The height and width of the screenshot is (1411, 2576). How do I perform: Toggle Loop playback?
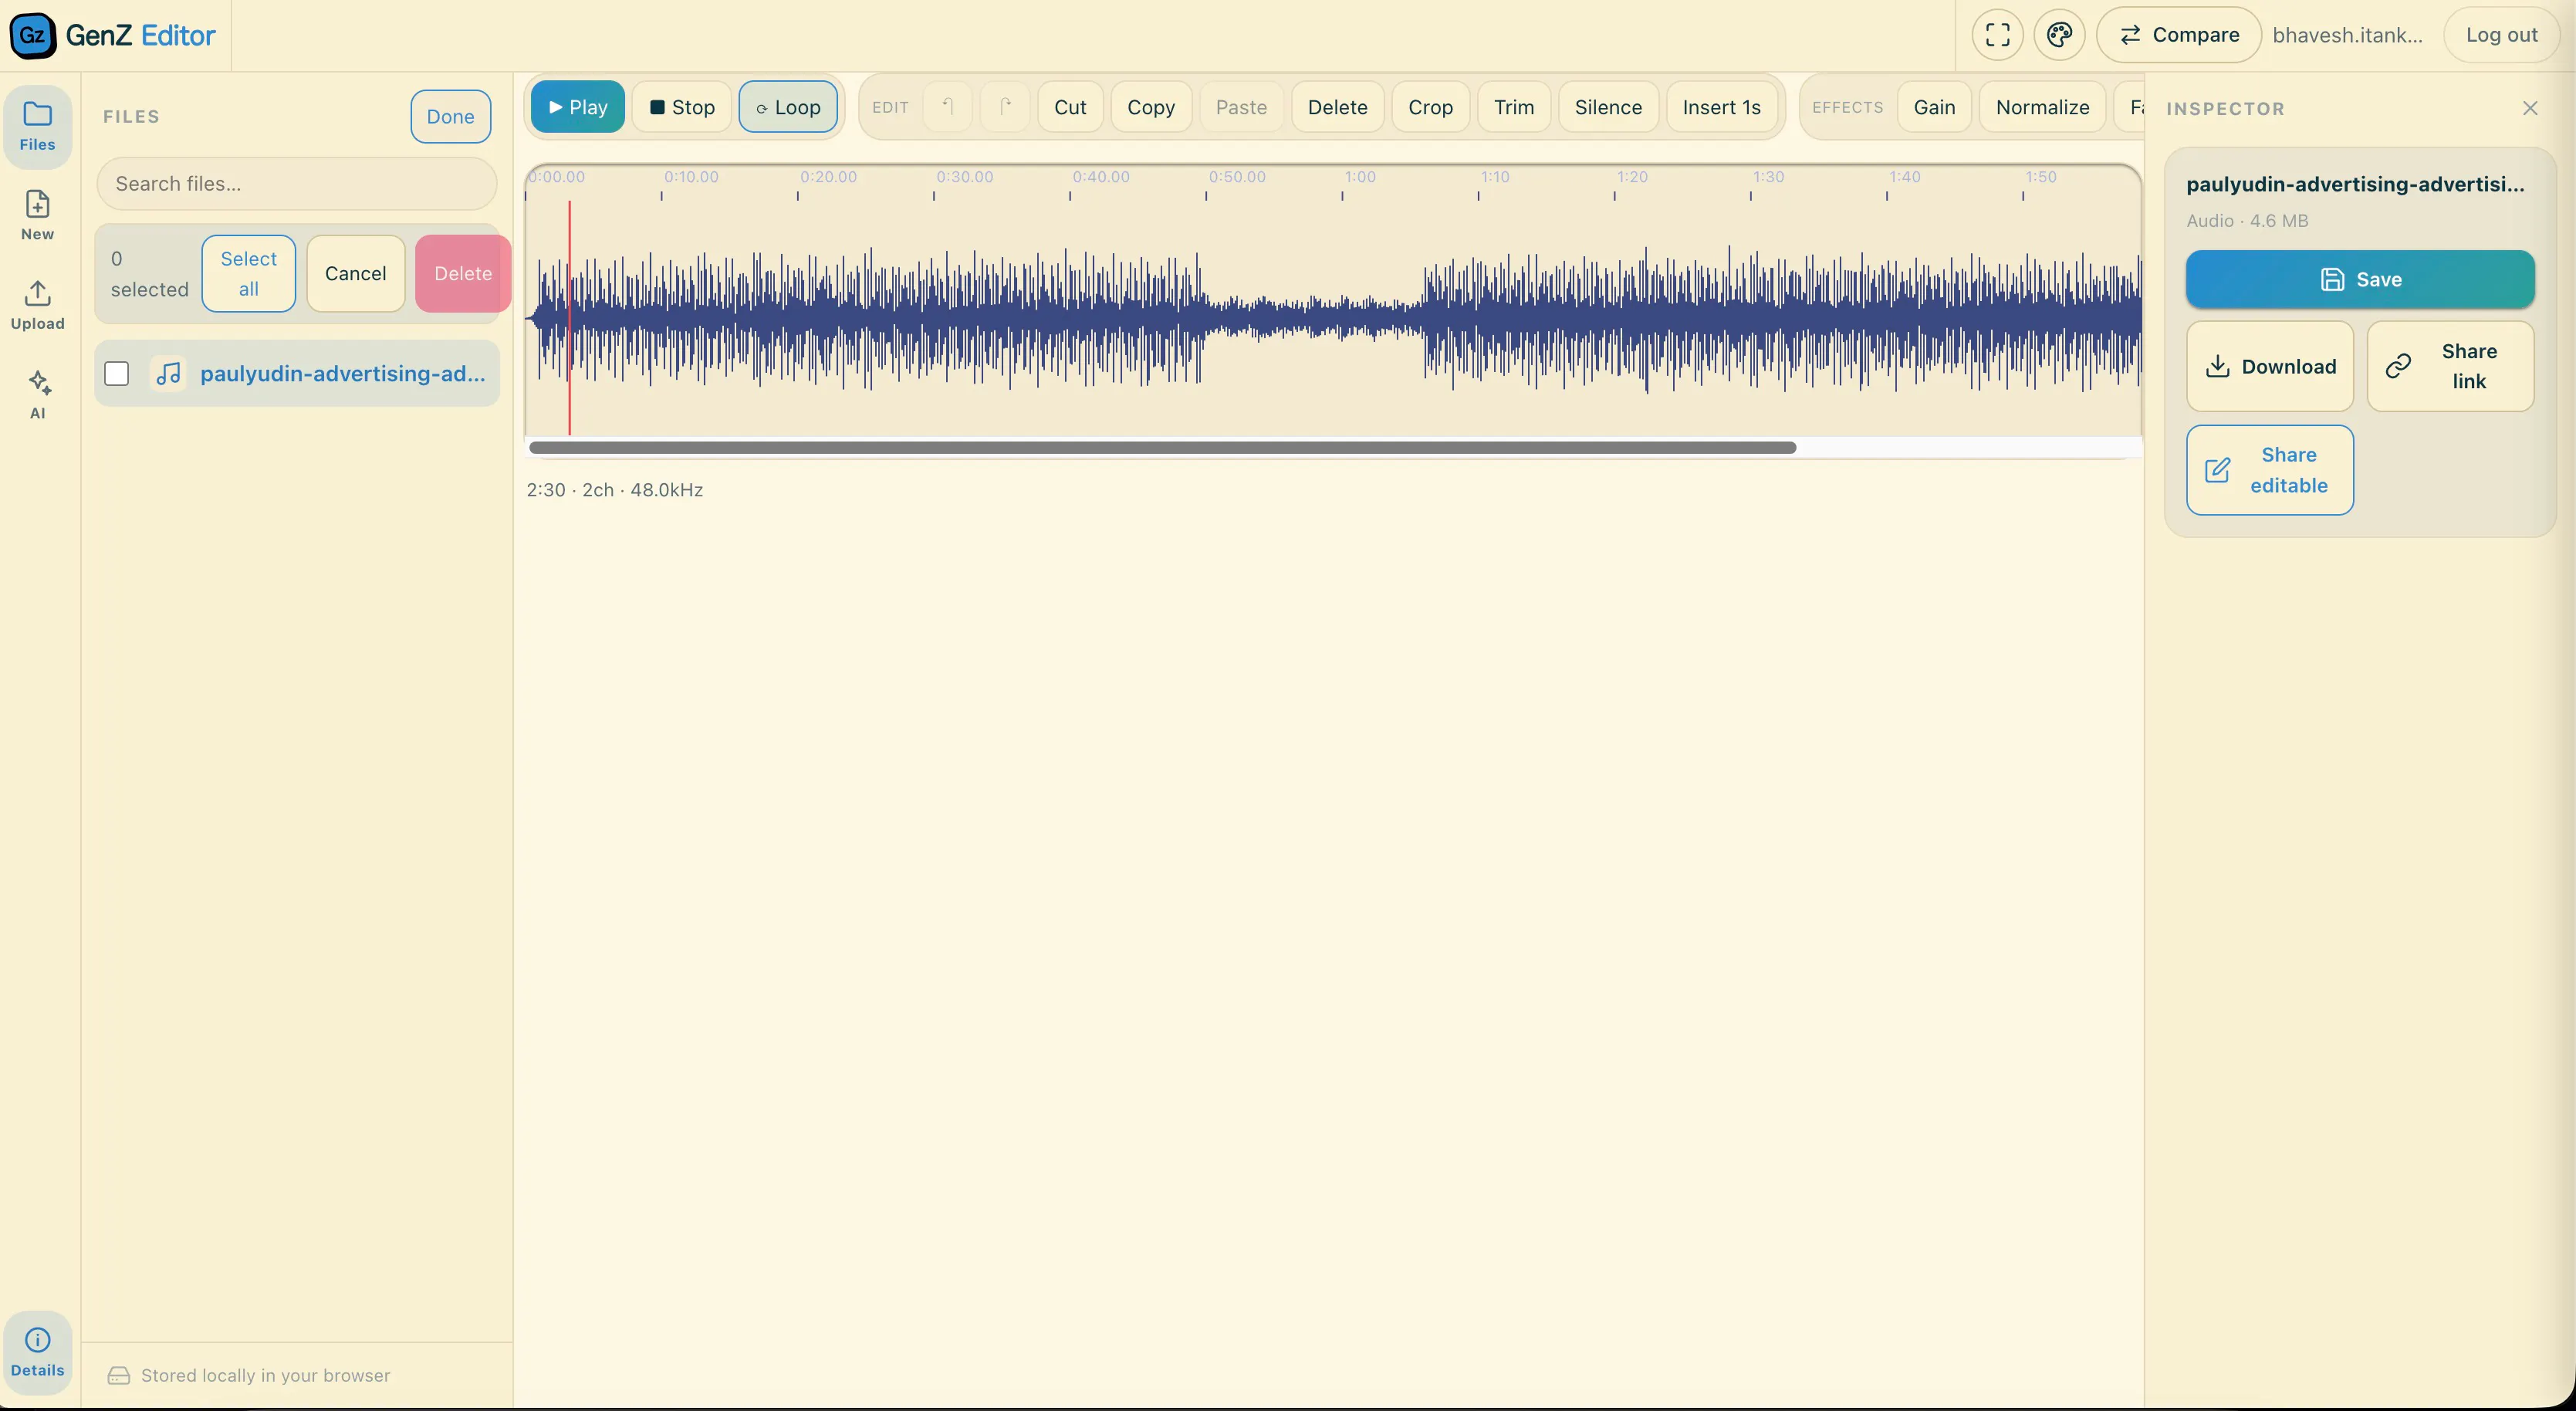point(788,107)
